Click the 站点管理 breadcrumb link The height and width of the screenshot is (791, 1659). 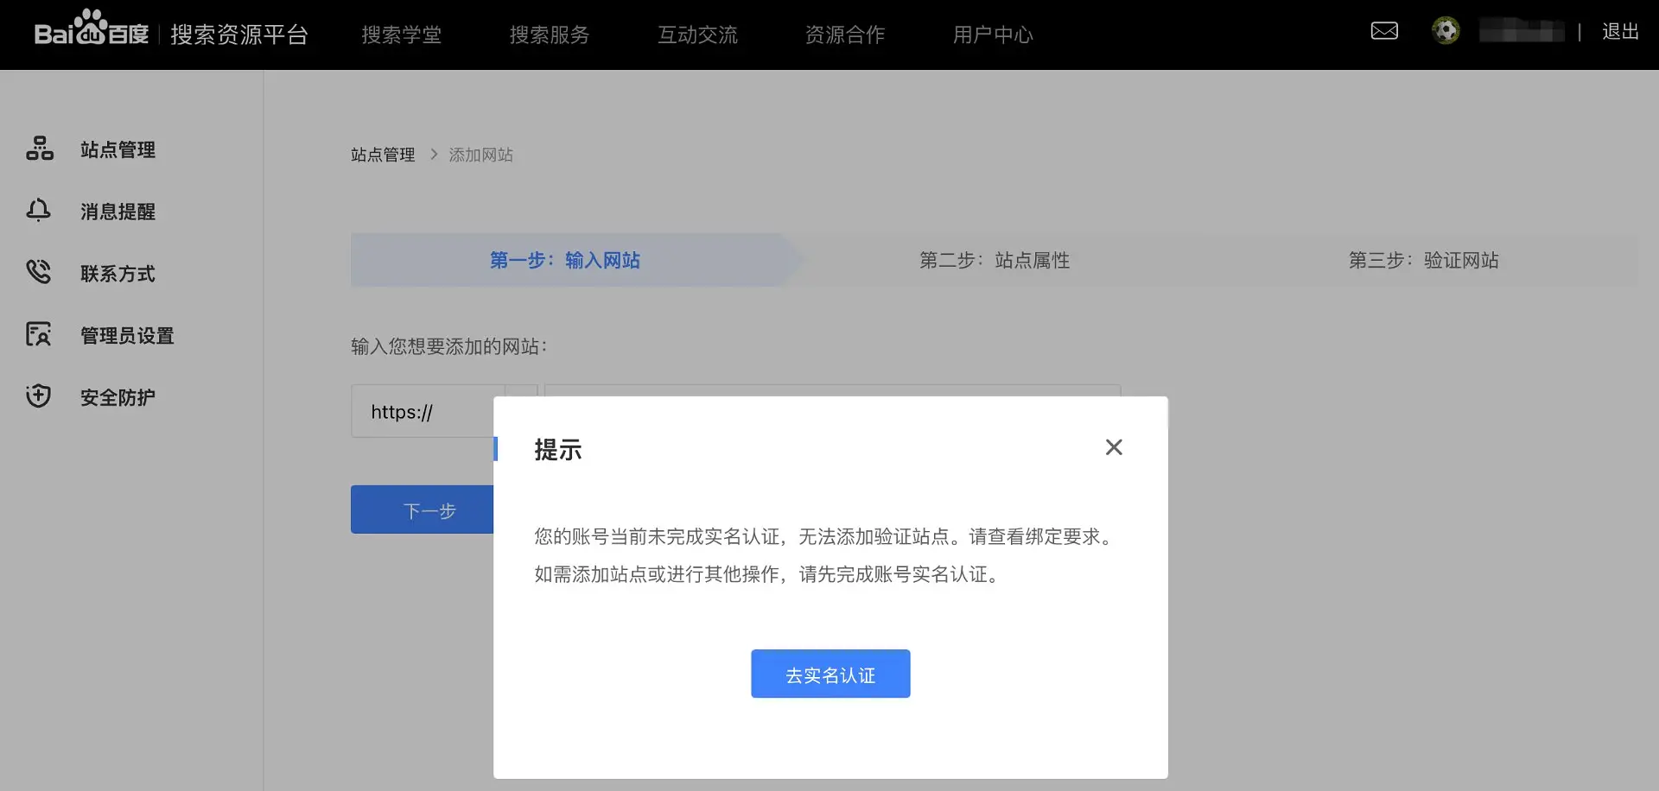[383, 155]
